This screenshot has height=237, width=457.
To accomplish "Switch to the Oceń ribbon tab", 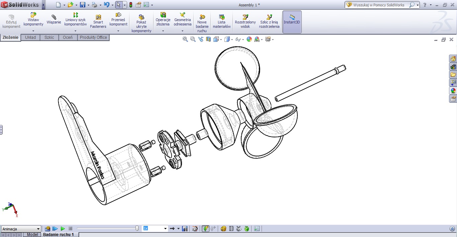I will coord(68,37).
